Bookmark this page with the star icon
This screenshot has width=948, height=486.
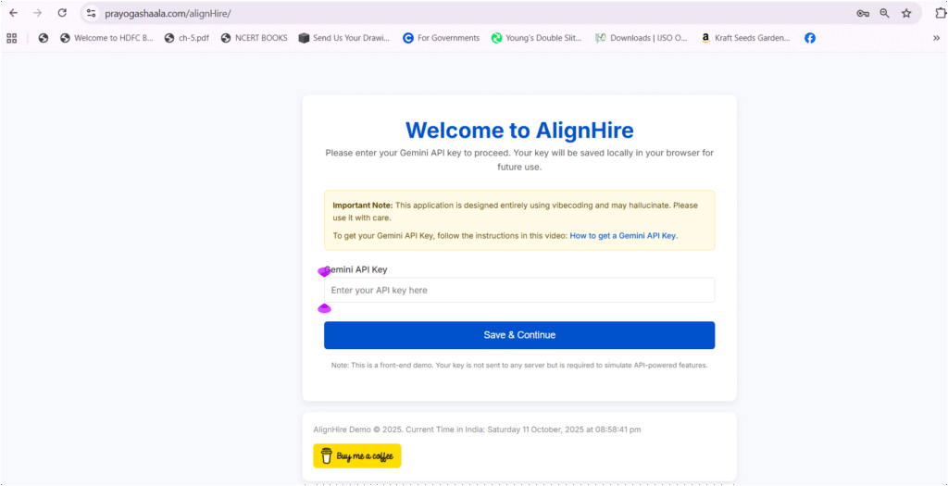[906, 13]
